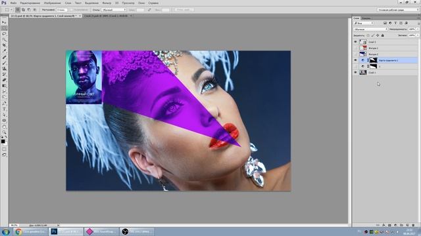Toggle lock transparent pixels
The image size is (421, 236).
pos(368,35)
